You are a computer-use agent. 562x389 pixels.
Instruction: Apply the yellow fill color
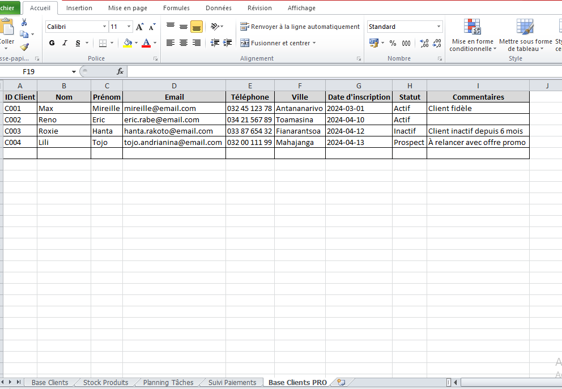(127, 43)
